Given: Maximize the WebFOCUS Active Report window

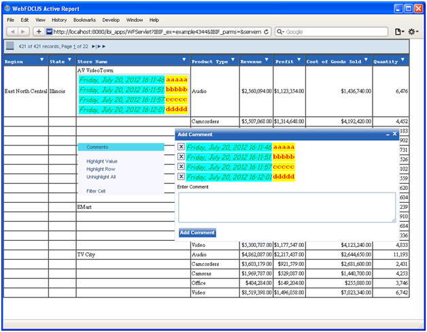Looking at the screenshot, I should click(x=408, y=9).
